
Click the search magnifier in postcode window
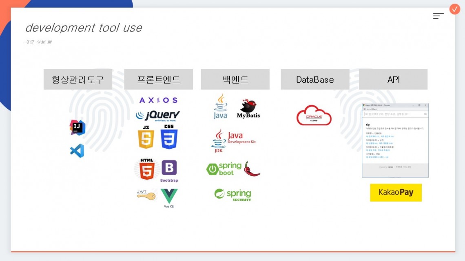pyautogui.click(x=425, y=114)
